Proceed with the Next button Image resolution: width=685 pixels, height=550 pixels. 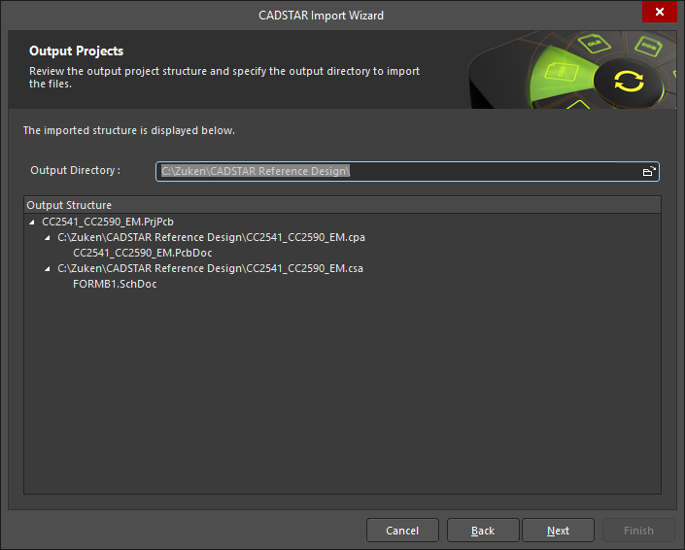tap(558, 531)
